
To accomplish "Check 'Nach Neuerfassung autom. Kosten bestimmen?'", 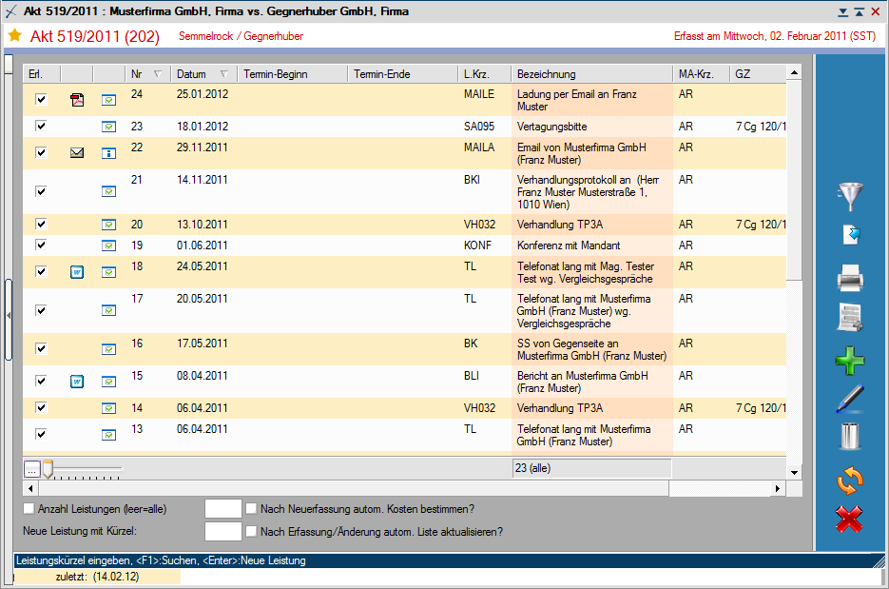I will (x=252, y=509).
